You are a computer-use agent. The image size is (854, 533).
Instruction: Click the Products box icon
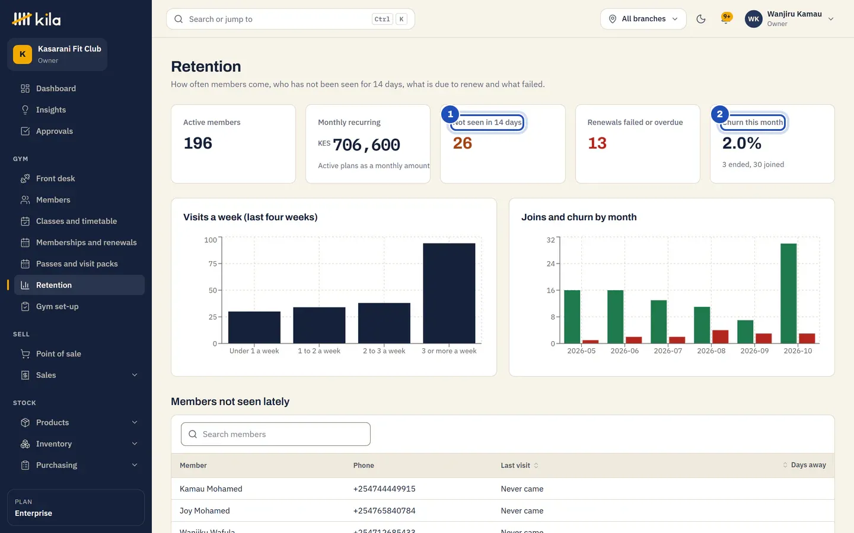click(25, 422)
